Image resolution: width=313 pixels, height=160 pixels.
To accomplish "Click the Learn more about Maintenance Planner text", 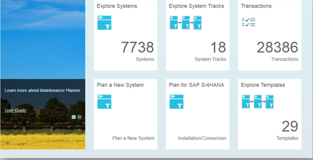I will (x=42, y=90).
